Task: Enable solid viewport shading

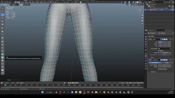Action: coord(137,2)
